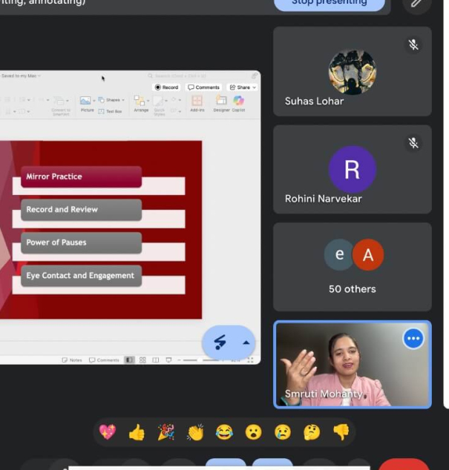React with the thinking face emoji

point(312,432)
